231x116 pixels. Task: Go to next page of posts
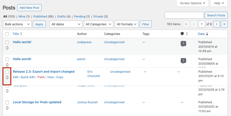217,24
